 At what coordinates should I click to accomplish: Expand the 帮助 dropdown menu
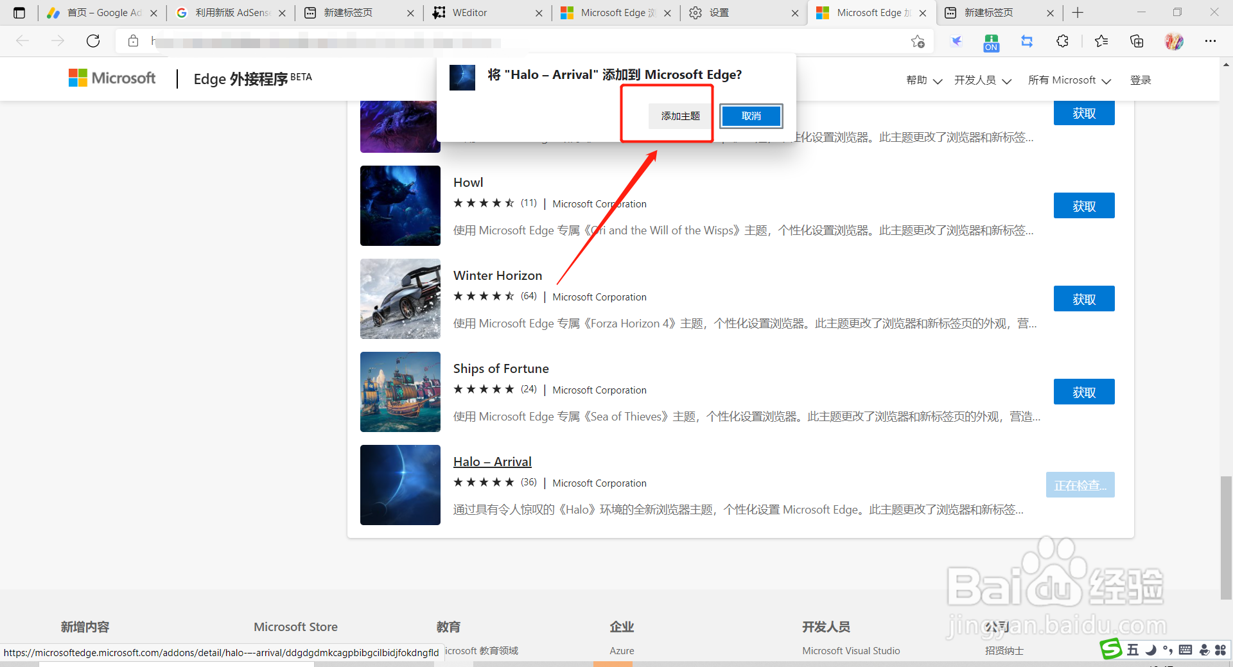tap(924, 80)
